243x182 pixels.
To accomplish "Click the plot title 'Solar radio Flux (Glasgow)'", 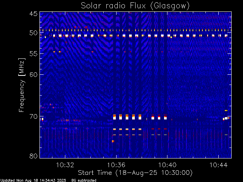I will click(135, 6).
